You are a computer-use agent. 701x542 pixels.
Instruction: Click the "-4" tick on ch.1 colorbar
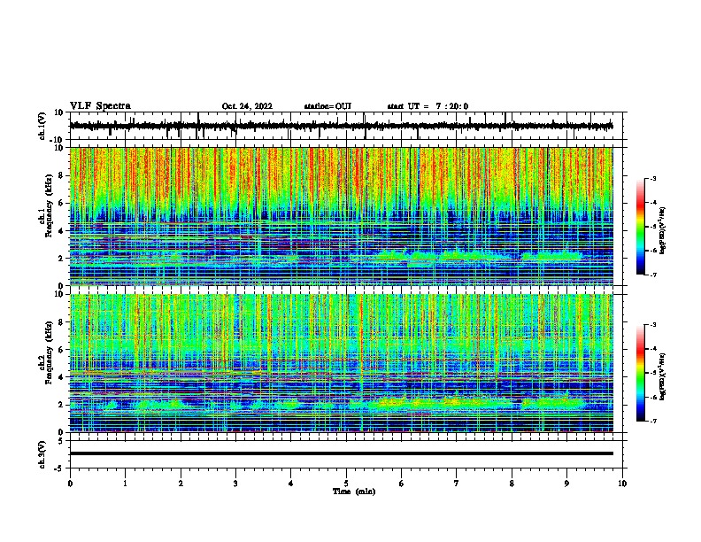(x=652, y=203)
